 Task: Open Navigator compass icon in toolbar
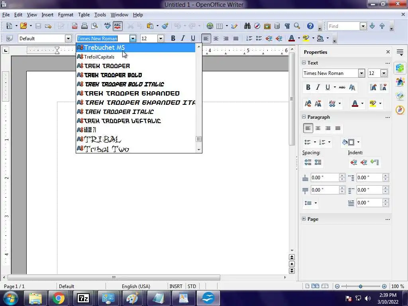pyautogui.click(x=257, y=26)
